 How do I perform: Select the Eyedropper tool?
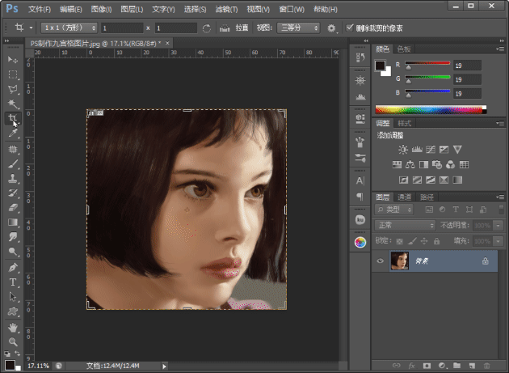(13, 133)
